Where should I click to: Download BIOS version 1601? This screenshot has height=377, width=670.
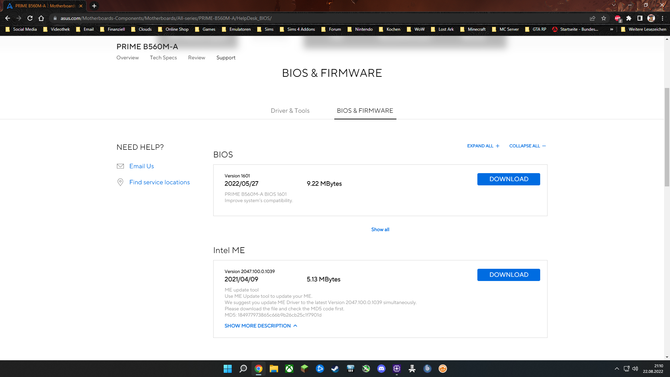coord(508,179)
